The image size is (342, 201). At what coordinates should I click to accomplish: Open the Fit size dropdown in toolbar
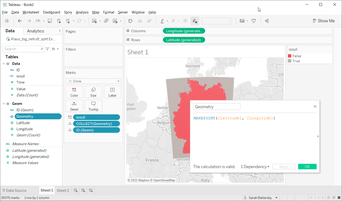point(216,21)
